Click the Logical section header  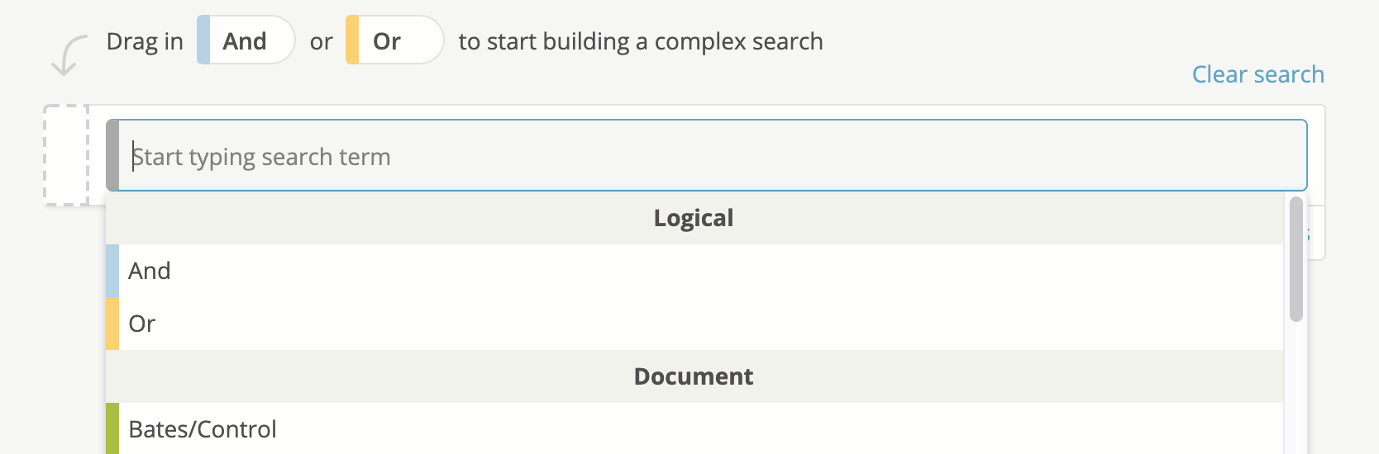tap(694, 218)
